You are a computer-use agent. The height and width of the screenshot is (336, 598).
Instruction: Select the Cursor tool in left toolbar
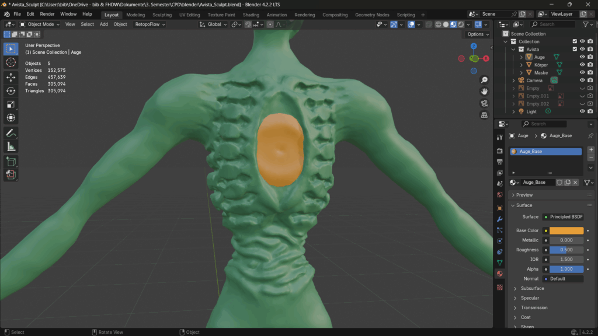coord(11,62)
